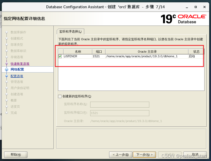Click the 启动 status cell
Viewport: 211px width, 161px height.
coord(196,56)
